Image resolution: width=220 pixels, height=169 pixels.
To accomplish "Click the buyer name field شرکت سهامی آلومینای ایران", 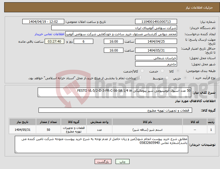I will pos(114,28).
